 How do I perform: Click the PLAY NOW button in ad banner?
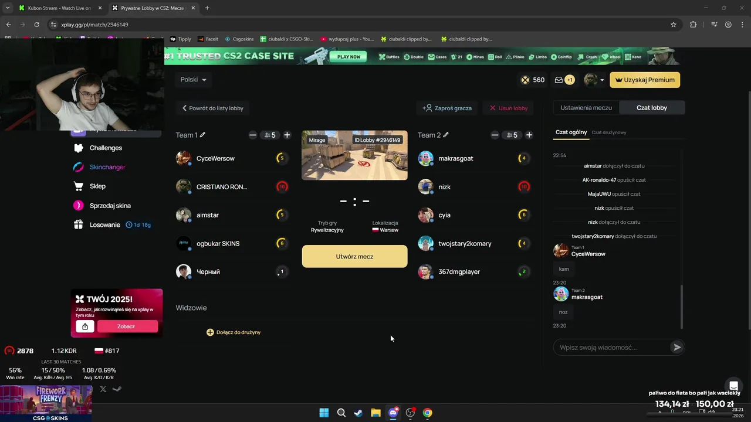click(349, 57)
